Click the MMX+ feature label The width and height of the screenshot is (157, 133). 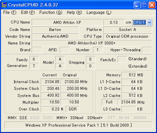62,118
